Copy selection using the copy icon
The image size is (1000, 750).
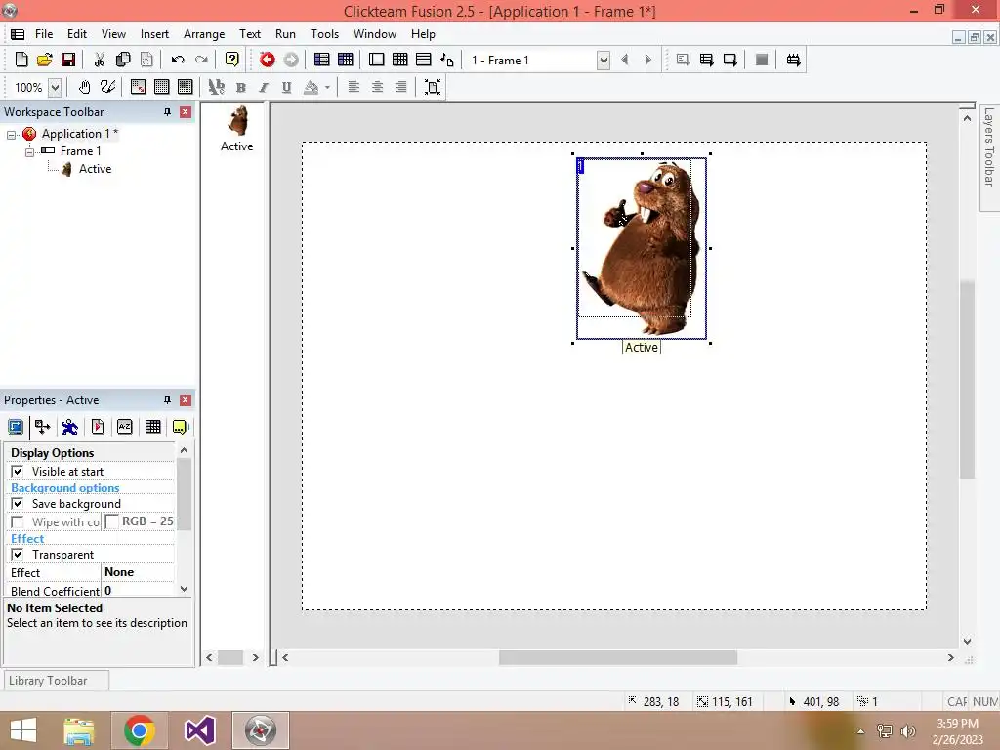click(123, 60)
